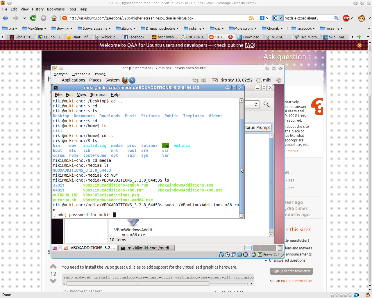This screenshot has width=372, height=298.
Task: Close the orange welcome banner
Action: pyautogui.click(x=360, y=45)
